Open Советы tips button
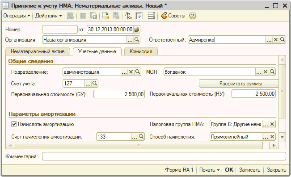291x177 pixels. 173,16
